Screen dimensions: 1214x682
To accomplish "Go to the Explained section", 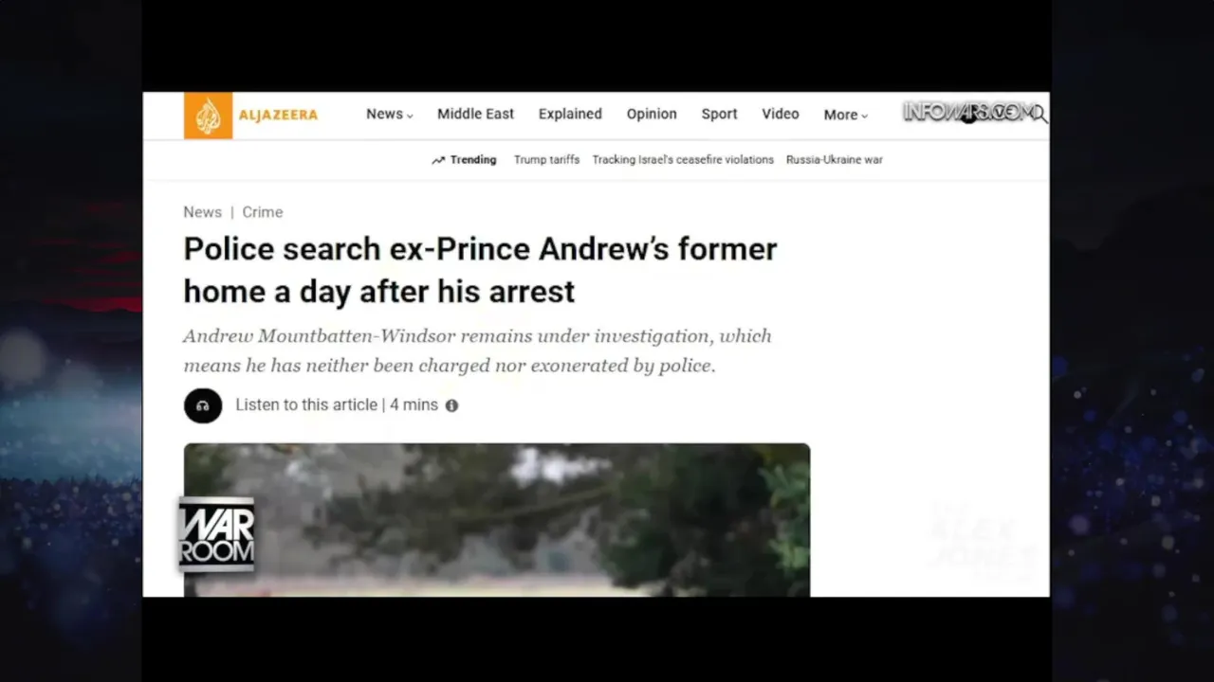I will click(x=570, y=114).
